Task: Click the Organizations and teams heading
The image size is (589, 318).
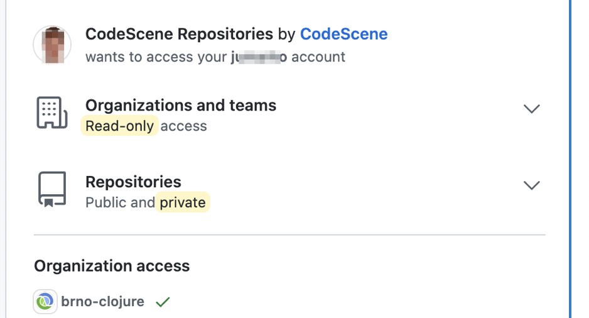Action: 181,106
